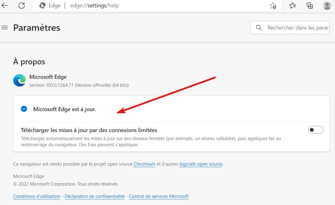Open the logiciels open source link

(x=201, y=164)
